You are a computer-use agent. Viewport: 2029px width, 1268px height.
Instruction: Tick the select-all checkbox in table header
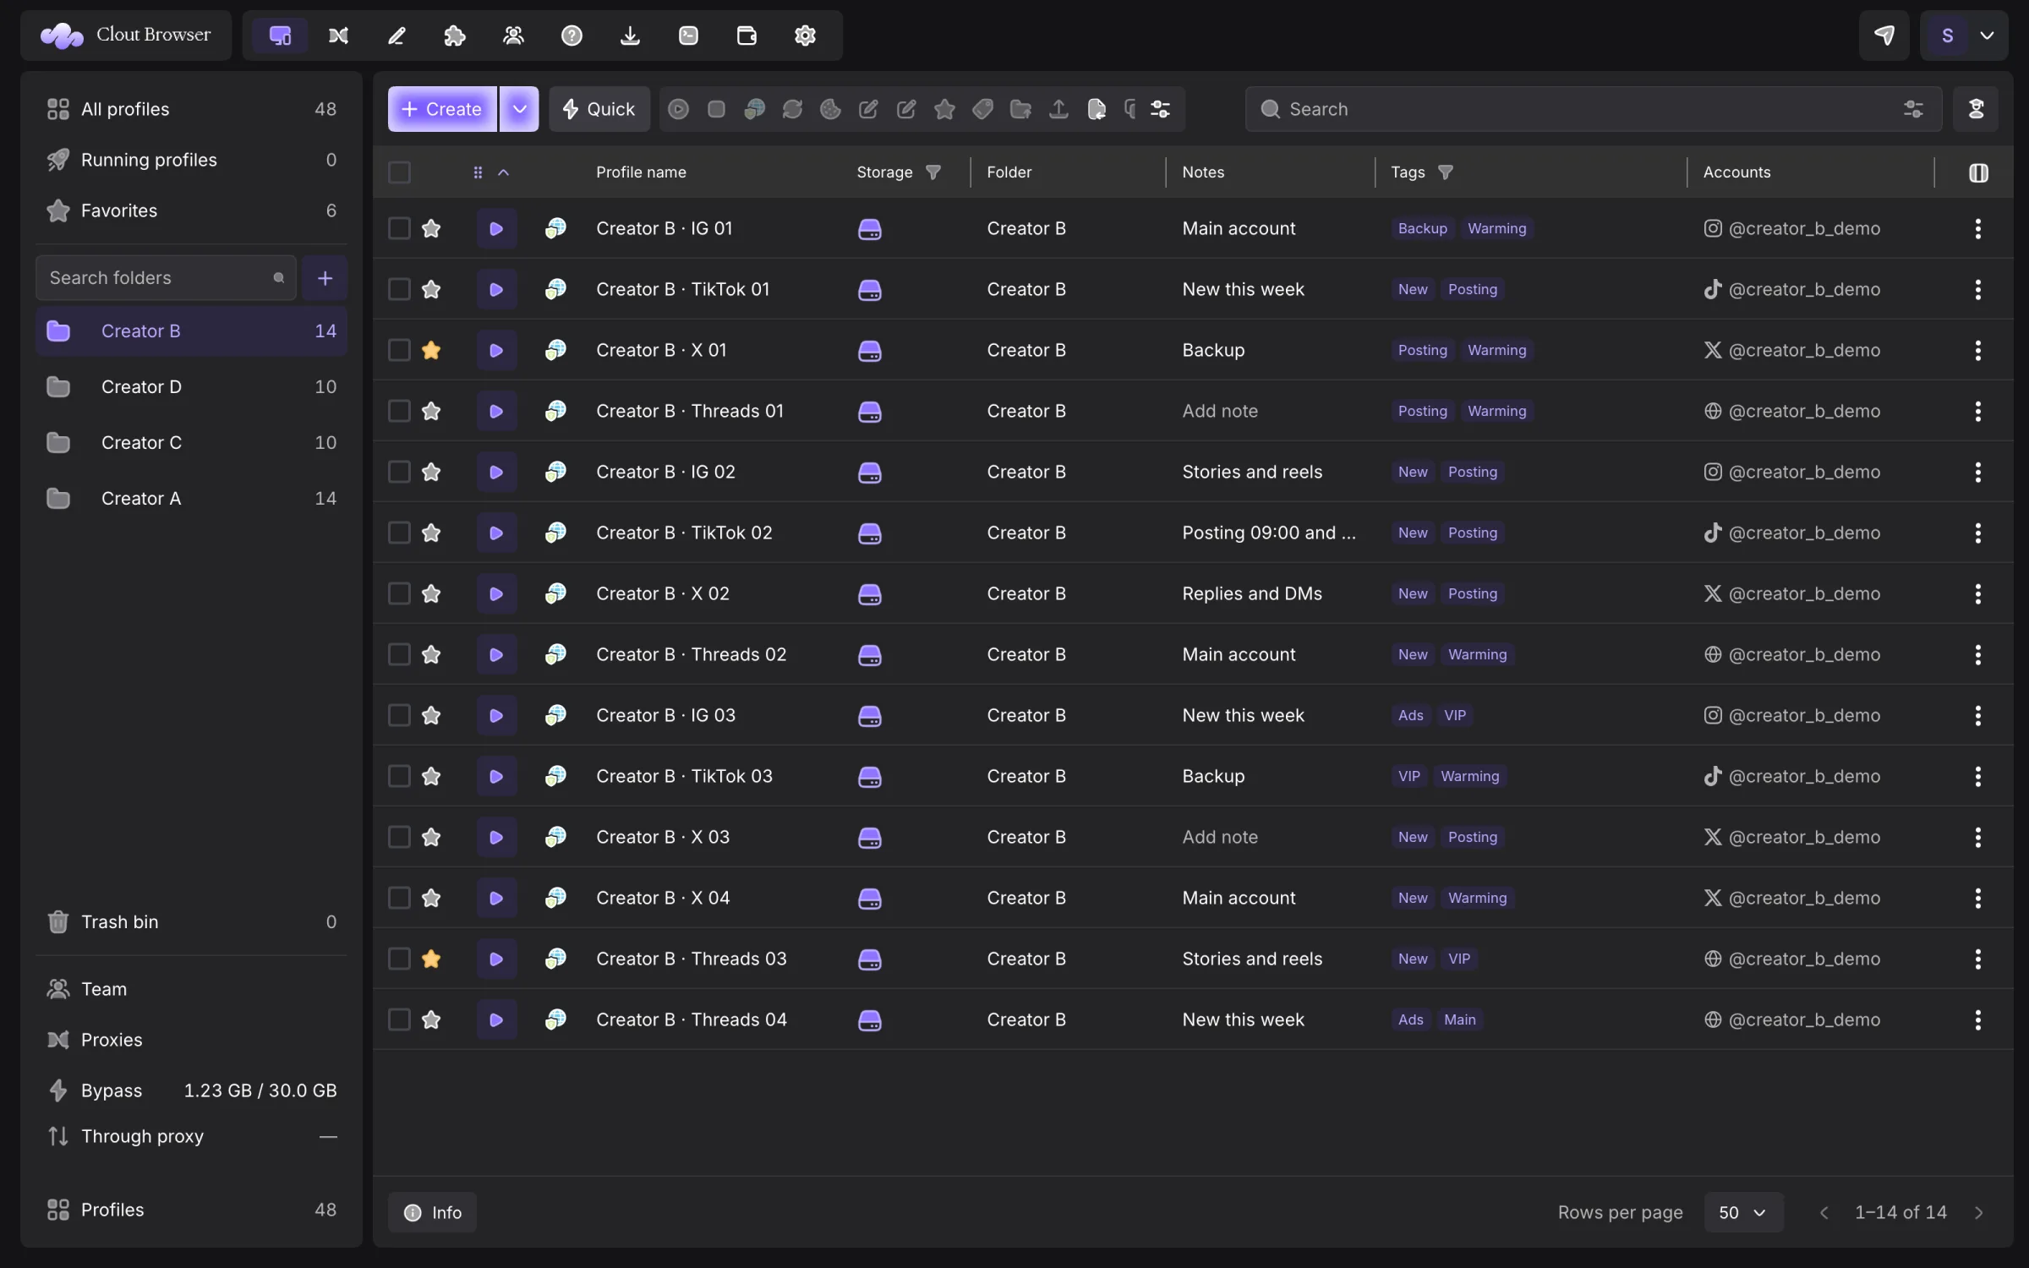pyautogui.click(x=399, y=172)
